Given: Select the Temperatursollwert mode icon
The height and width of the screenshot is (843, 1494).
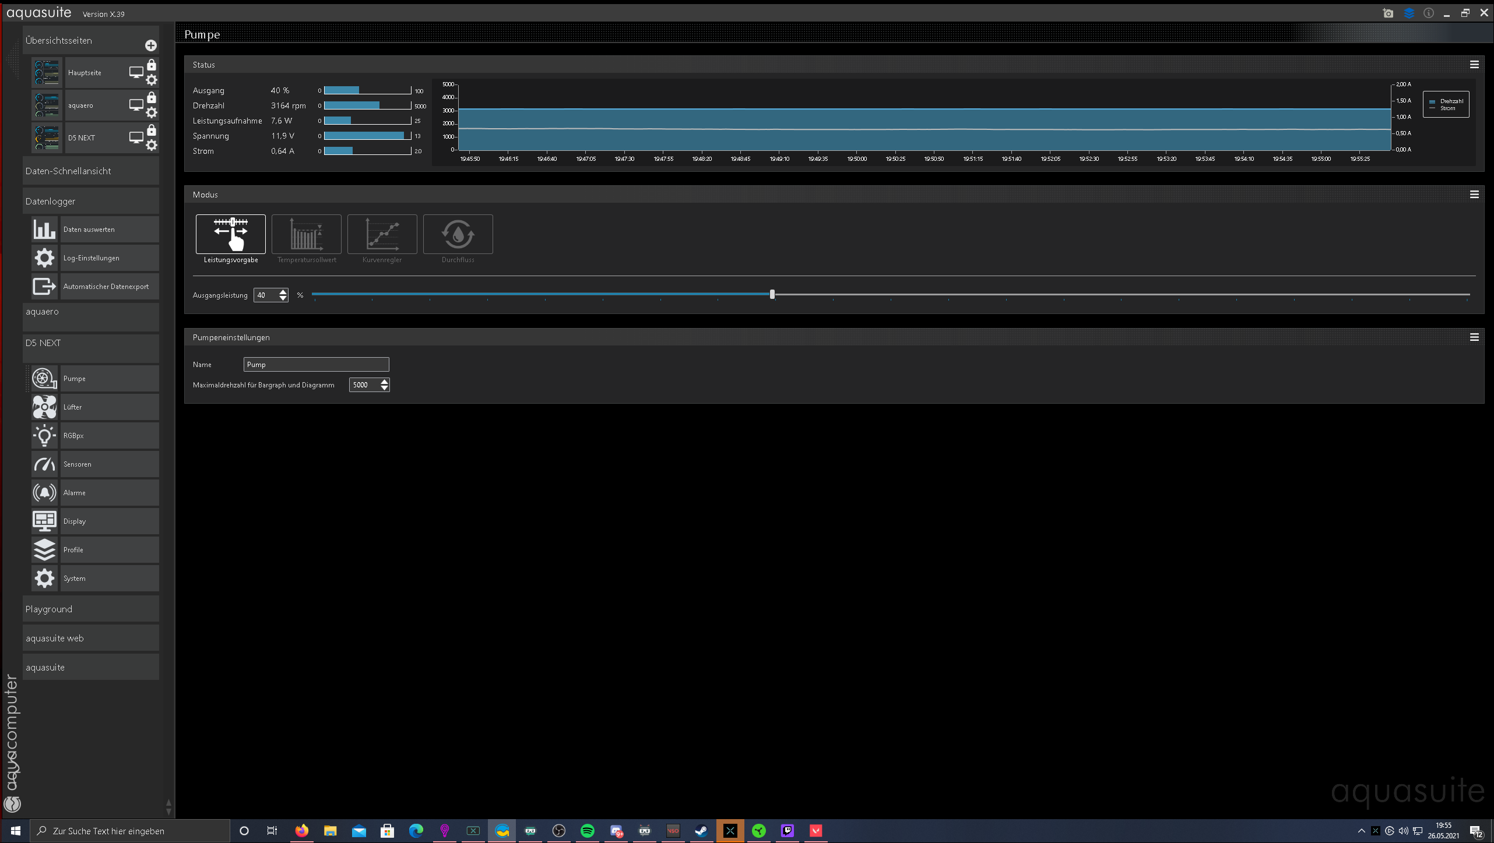Looking at the screenshot, I should (306, 234).
